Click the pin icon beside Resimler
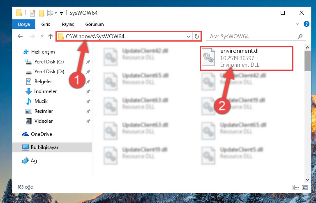 pos(88,111)
